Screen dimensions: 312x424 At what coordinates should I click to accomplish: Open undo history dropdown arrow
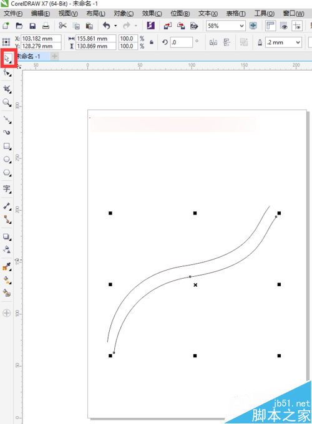click(115, 26)
